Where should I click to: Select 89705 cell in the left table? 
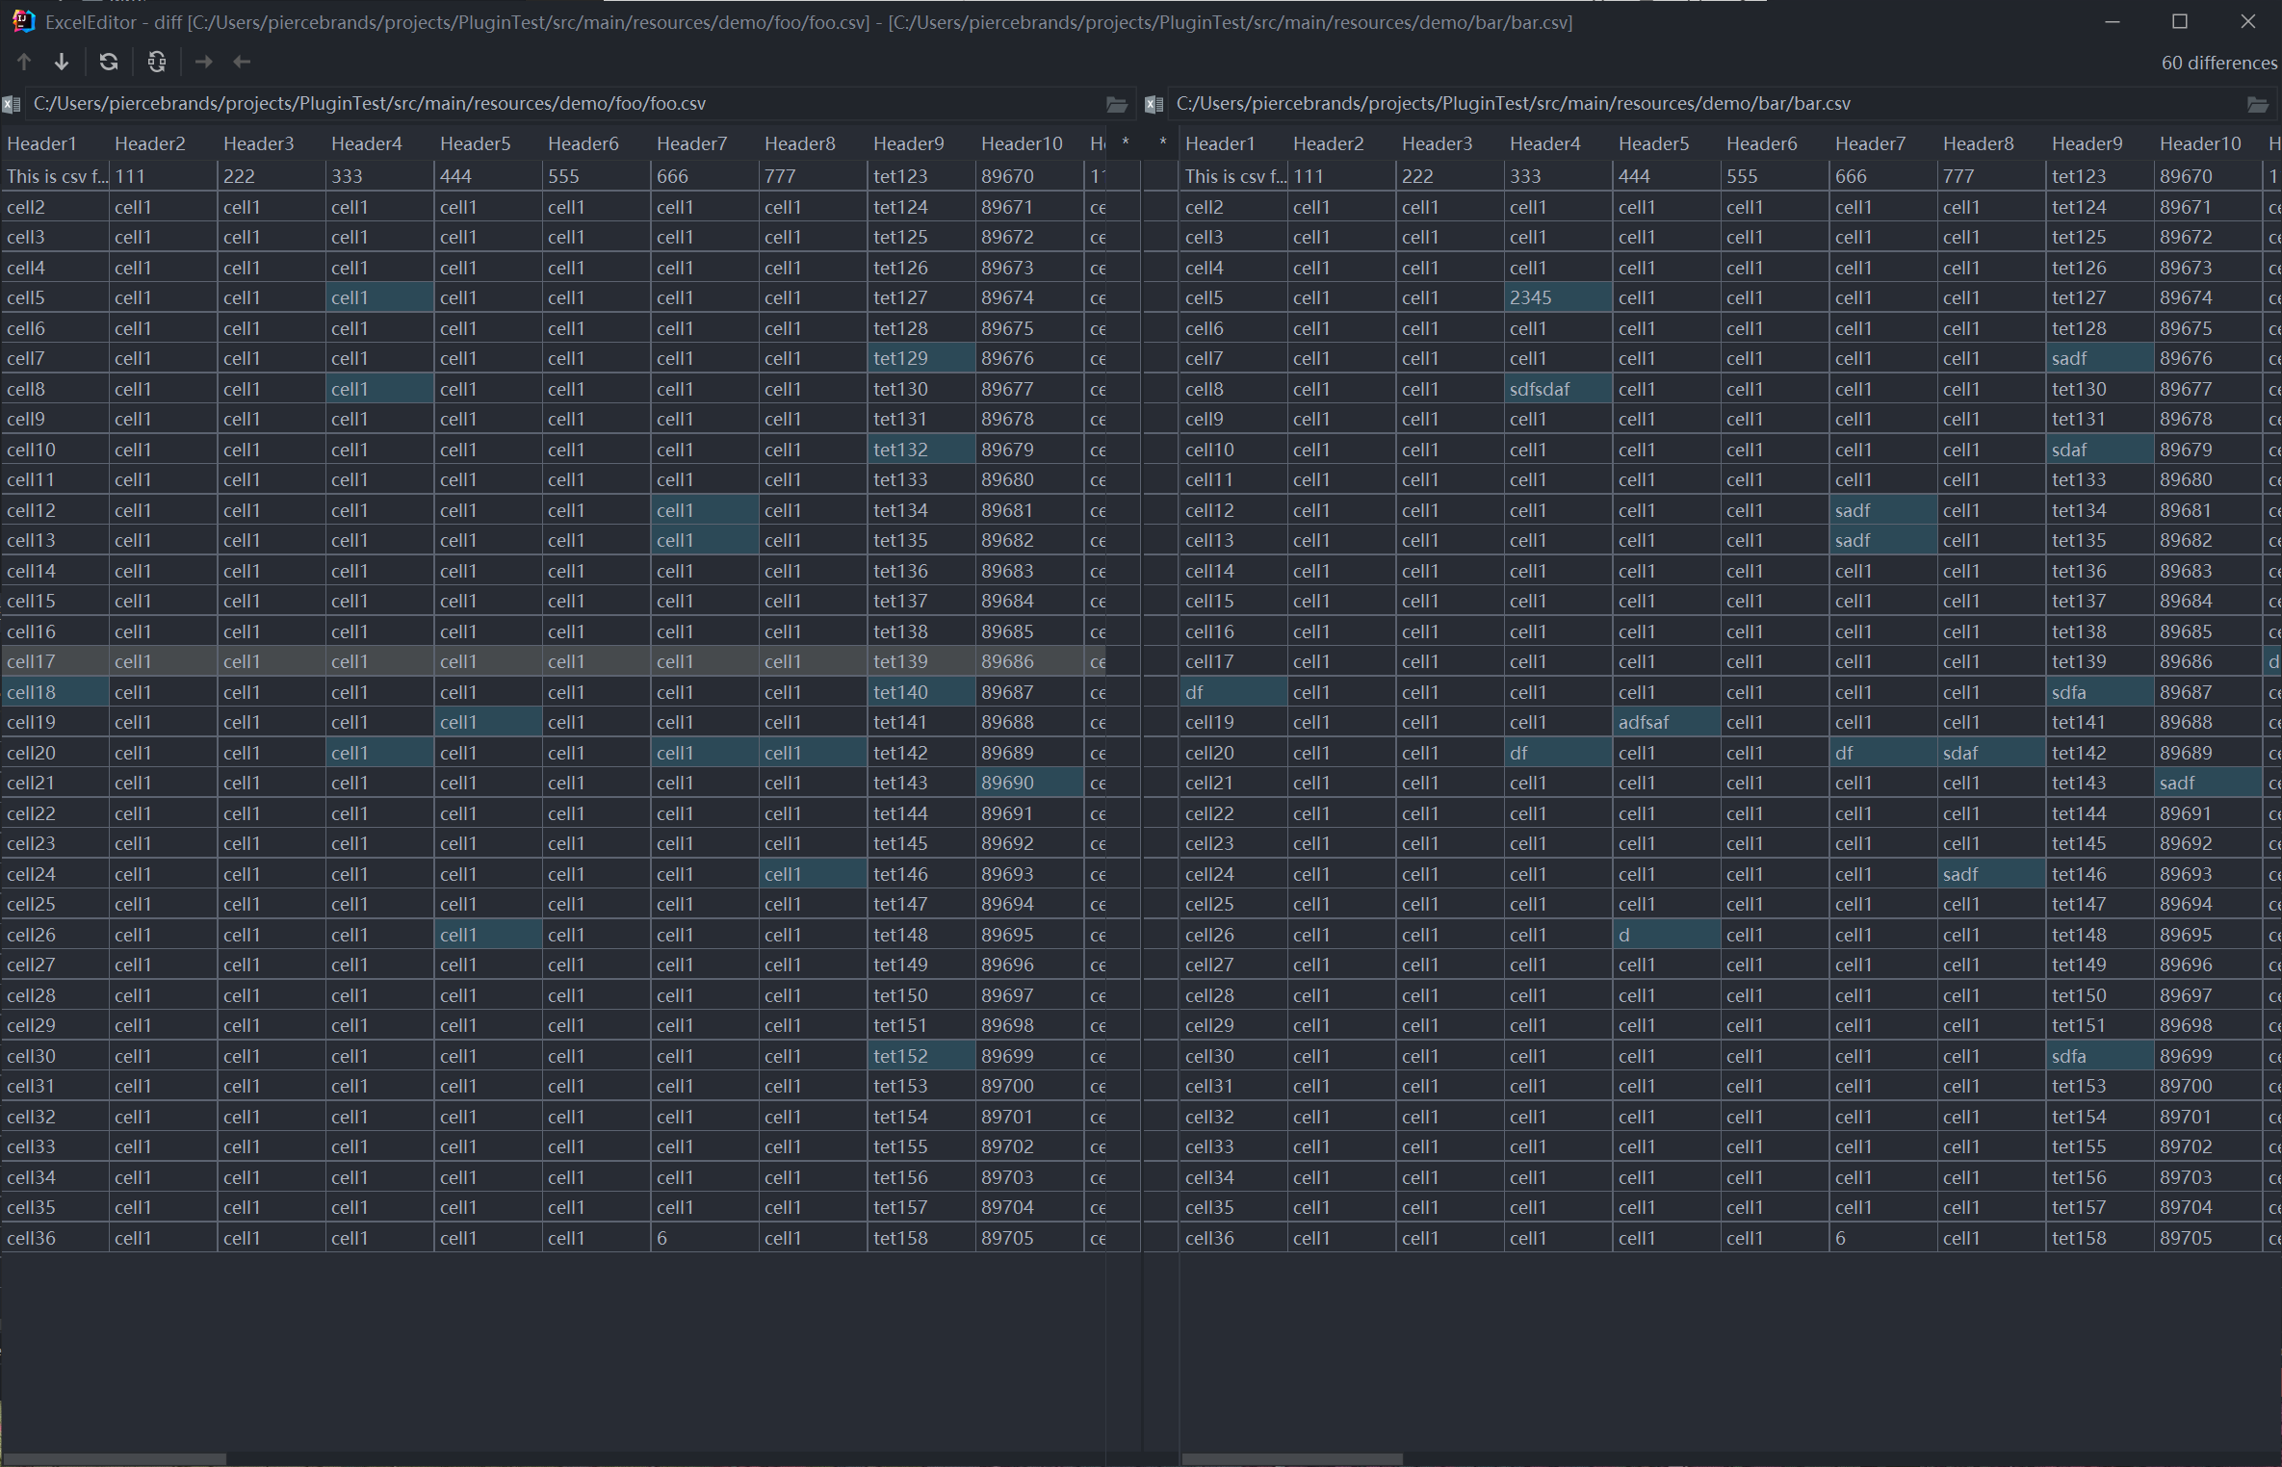point(1029,1238)
